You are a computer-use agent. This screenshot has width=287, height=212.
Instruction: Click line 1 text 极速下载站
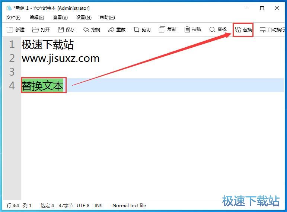(x=48, y=45)
